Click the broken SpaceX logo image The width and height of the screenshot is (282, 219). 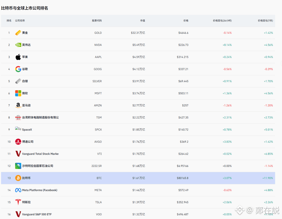pyautogui.click(x=18, y=129)
